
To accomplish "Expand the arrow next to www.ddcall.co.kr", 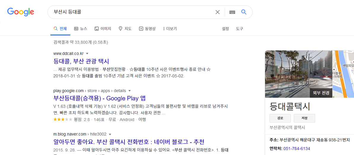I will 87,53.
